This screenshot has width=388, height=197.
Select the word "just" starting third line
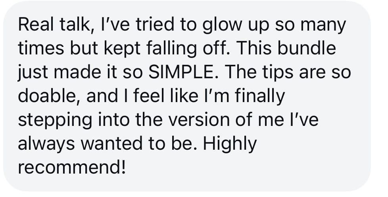[x=31, y=72]
